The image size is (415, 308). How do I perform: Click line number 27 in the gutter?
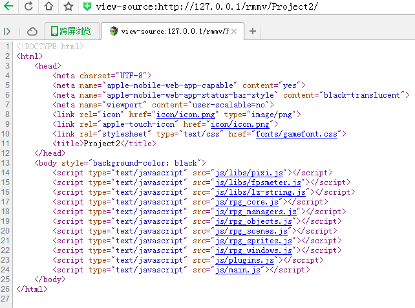click(x=5, y=299)
